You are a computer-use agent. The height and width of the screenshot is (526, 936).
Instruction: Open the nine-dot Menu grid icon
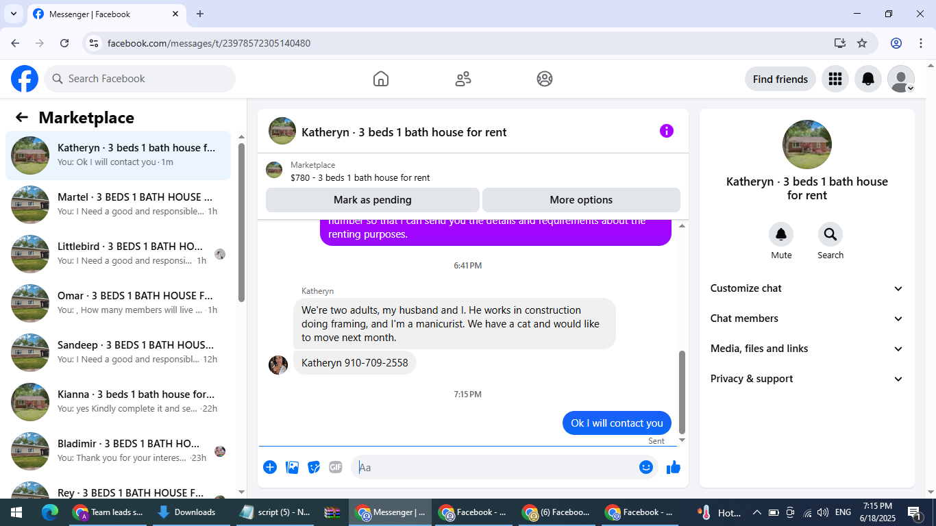(x=835, y=79)
